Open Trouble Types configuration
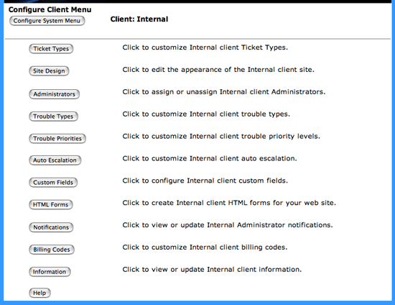 pos(53,117)
